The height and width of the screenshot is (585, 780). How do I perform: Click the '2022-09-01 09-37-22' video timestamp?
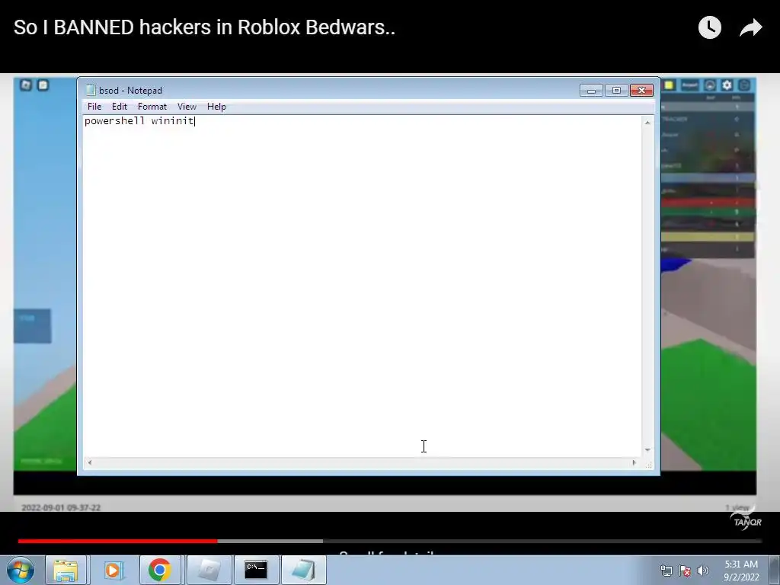pos(61,507)
